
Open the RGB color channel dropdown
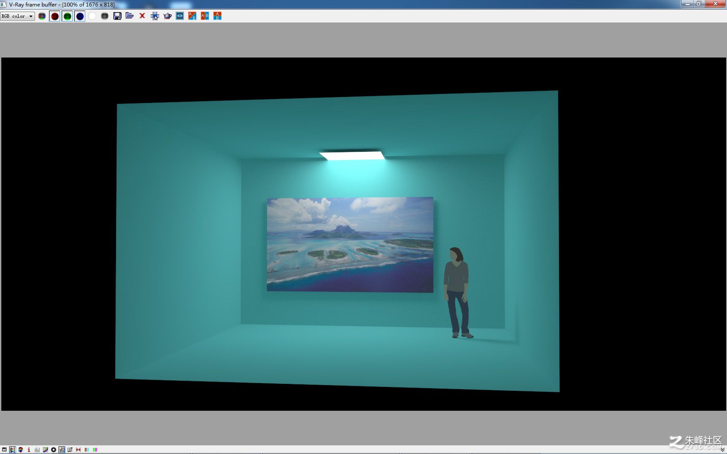(x=17, y=16)
